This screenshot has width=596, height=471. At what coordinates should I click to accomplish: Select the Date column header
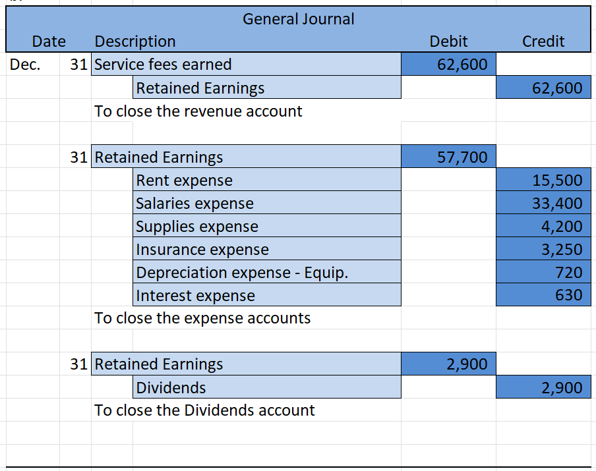pyautogui.click(x=49, y=42)
